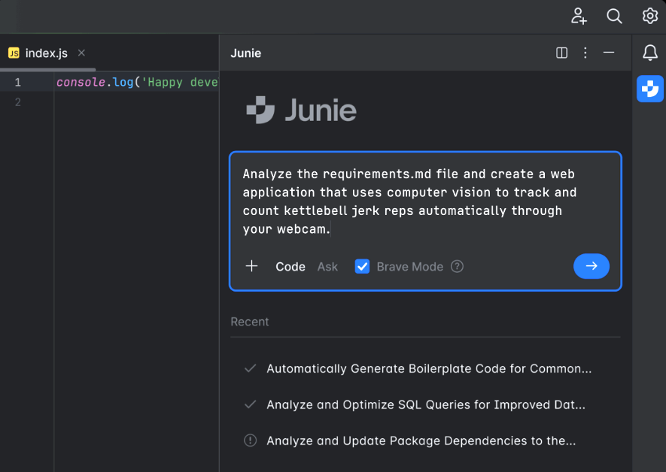Screen dimensions: 666x472
Task: Click the split view icon in Junie header
Action: pyautogui.click(x=561, y=53)
